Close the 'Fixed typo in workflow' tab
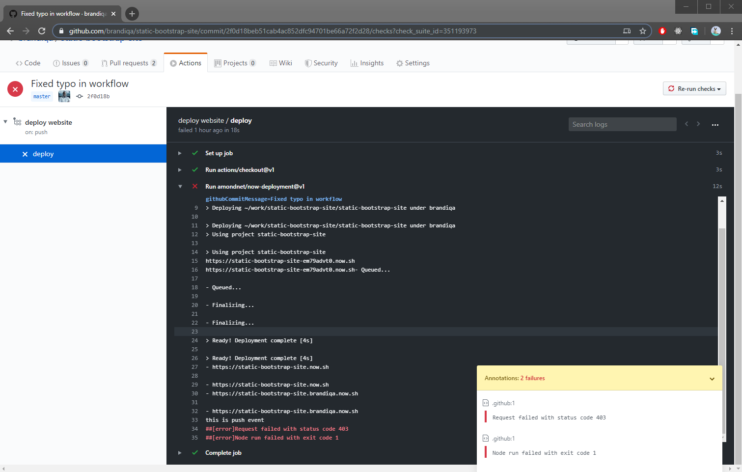This screenshot has width=742, height=472. pyautogui.click(x=113, y=14)
